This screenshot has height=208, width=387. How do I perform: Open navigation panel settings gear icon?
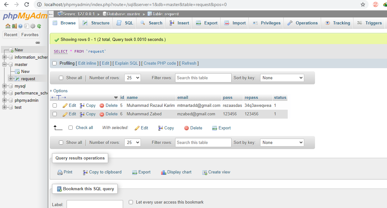(x=33, y=26)
